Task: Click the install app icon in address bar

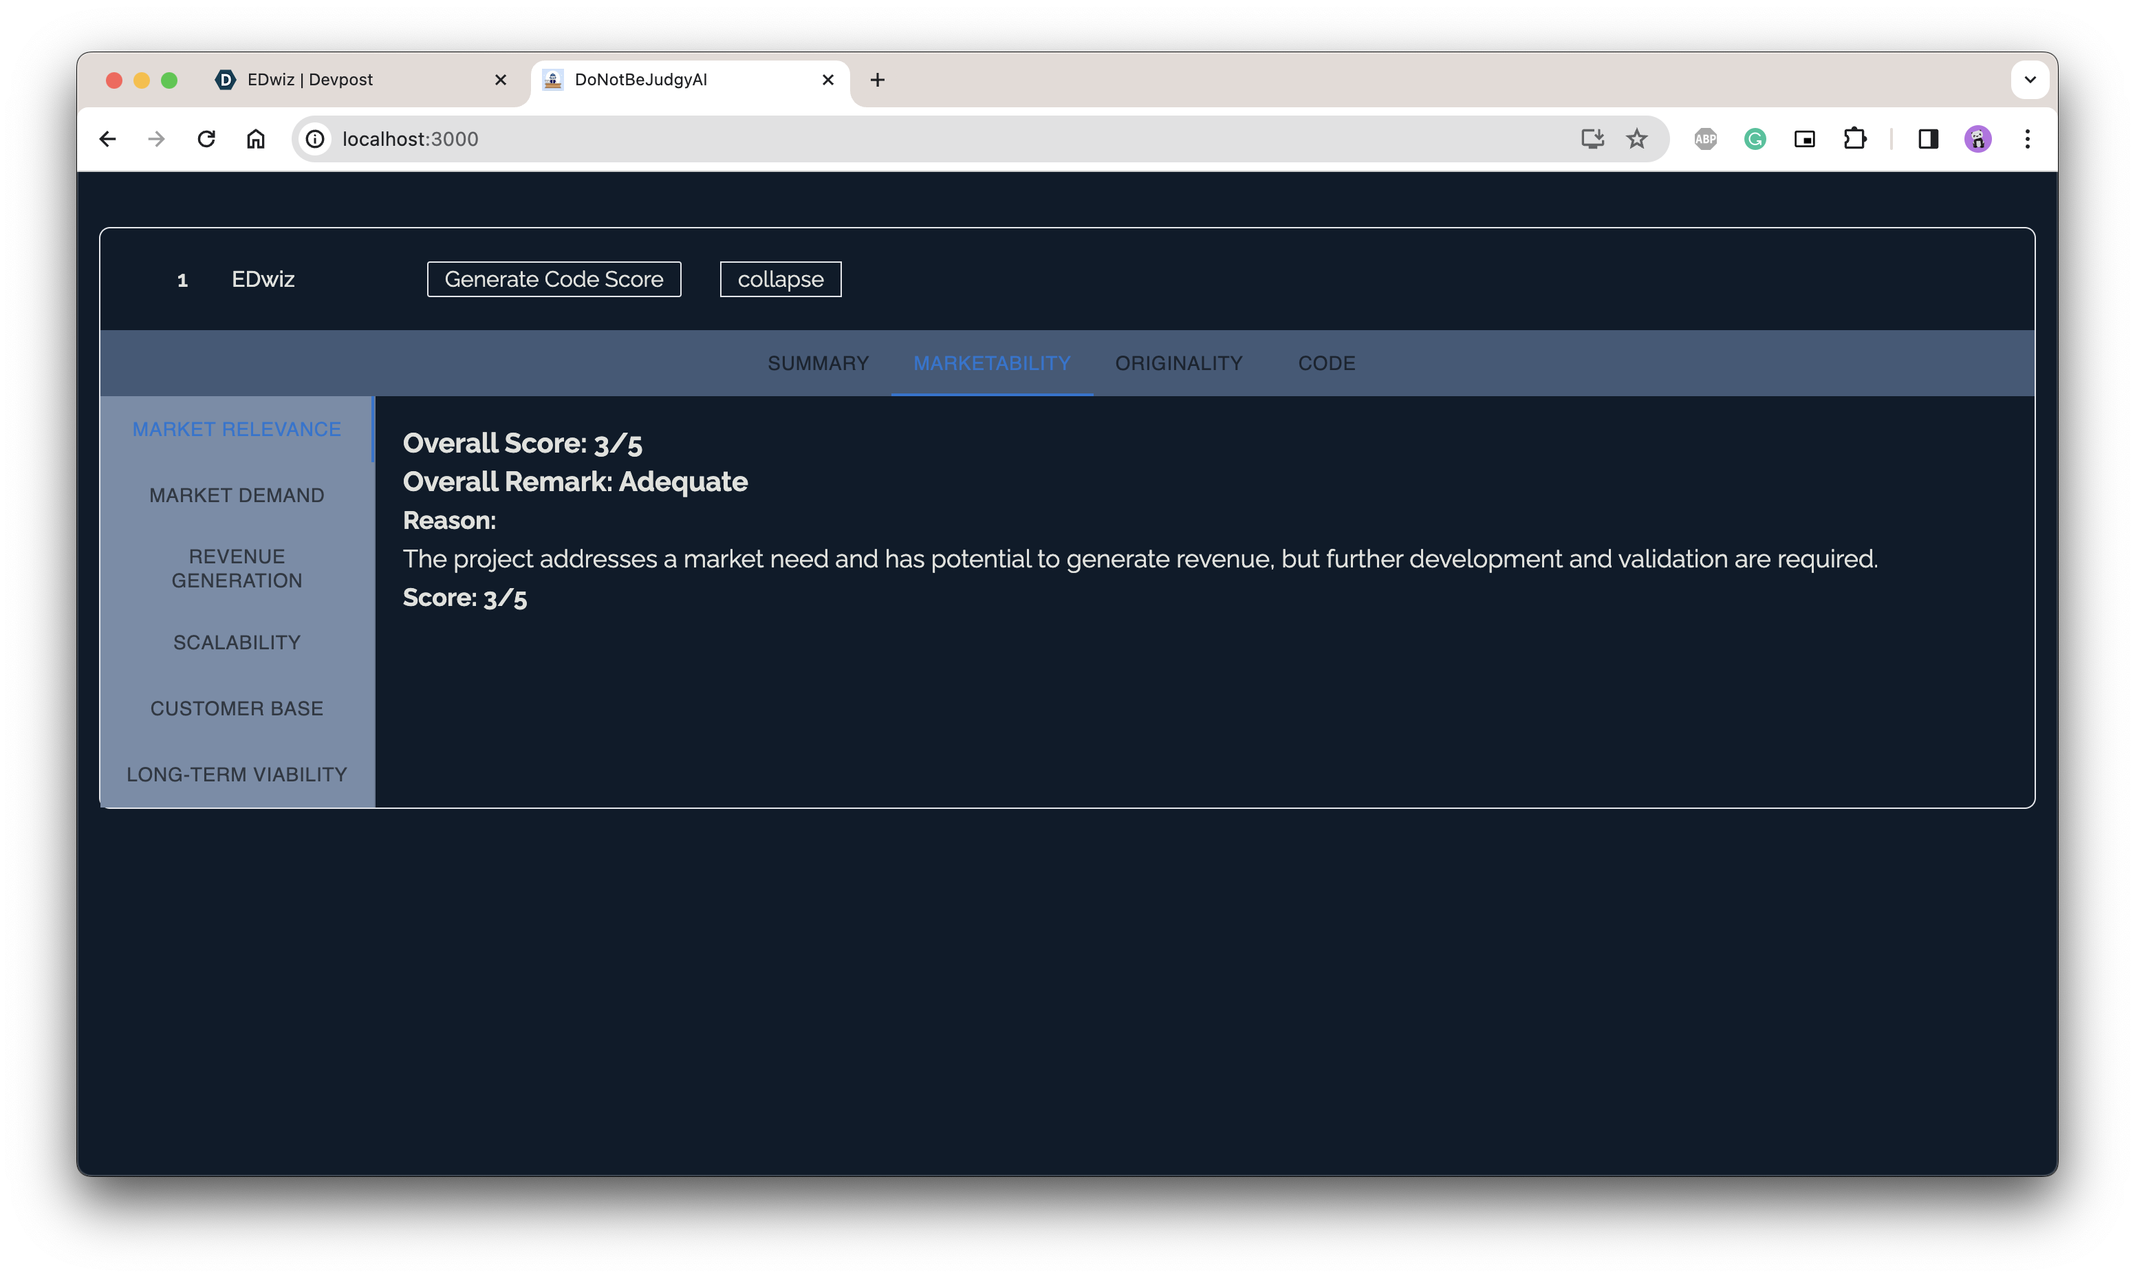Action: pyautogui.click(x=1592, y=139)
